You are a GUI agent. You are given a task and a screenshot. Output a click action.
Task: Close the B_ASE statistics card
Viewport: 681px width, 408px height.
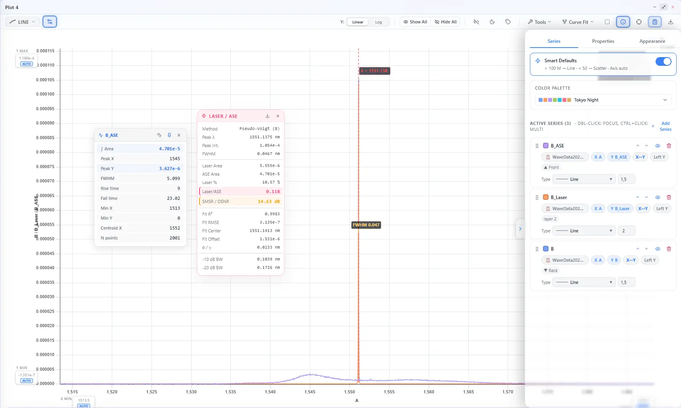(179, 135)
